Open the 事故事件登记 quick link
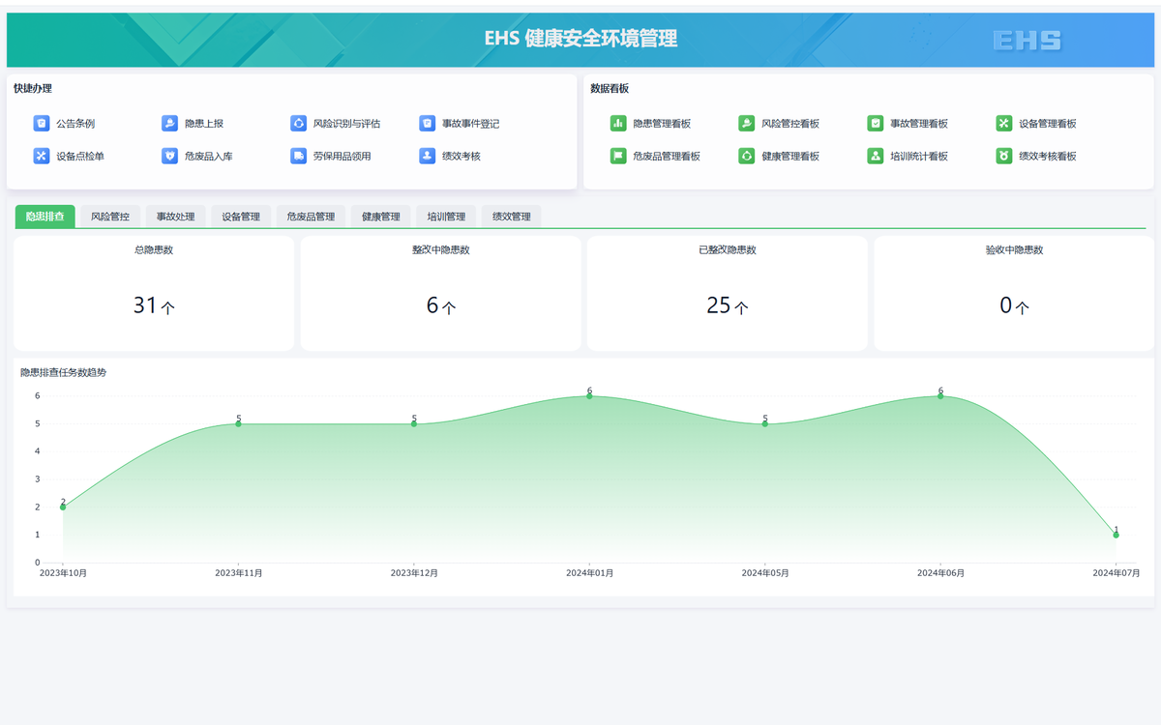This screenshot has width=1161, height=725. 470,124
